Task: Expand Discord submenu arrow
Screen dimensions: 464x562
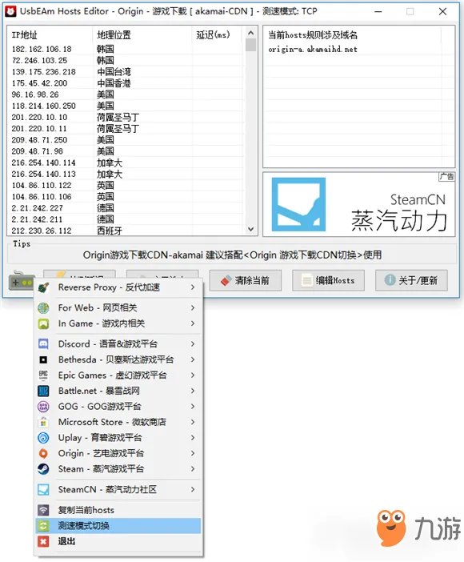Action: pos(193,344)
